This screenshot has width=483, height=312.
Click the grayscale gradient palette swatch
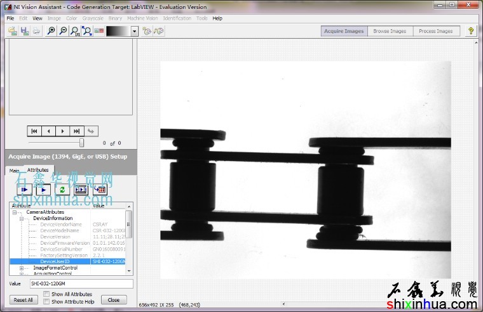[x=118, y=31]
